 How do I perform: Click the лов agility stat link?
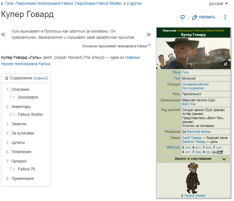198,152
